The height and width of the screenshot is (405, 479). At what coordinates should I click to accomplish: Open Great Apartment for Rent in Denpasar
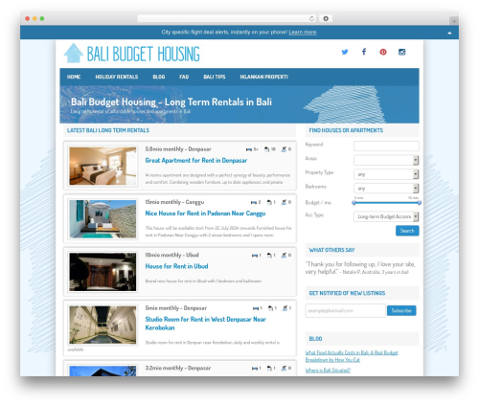pos(196,160)
